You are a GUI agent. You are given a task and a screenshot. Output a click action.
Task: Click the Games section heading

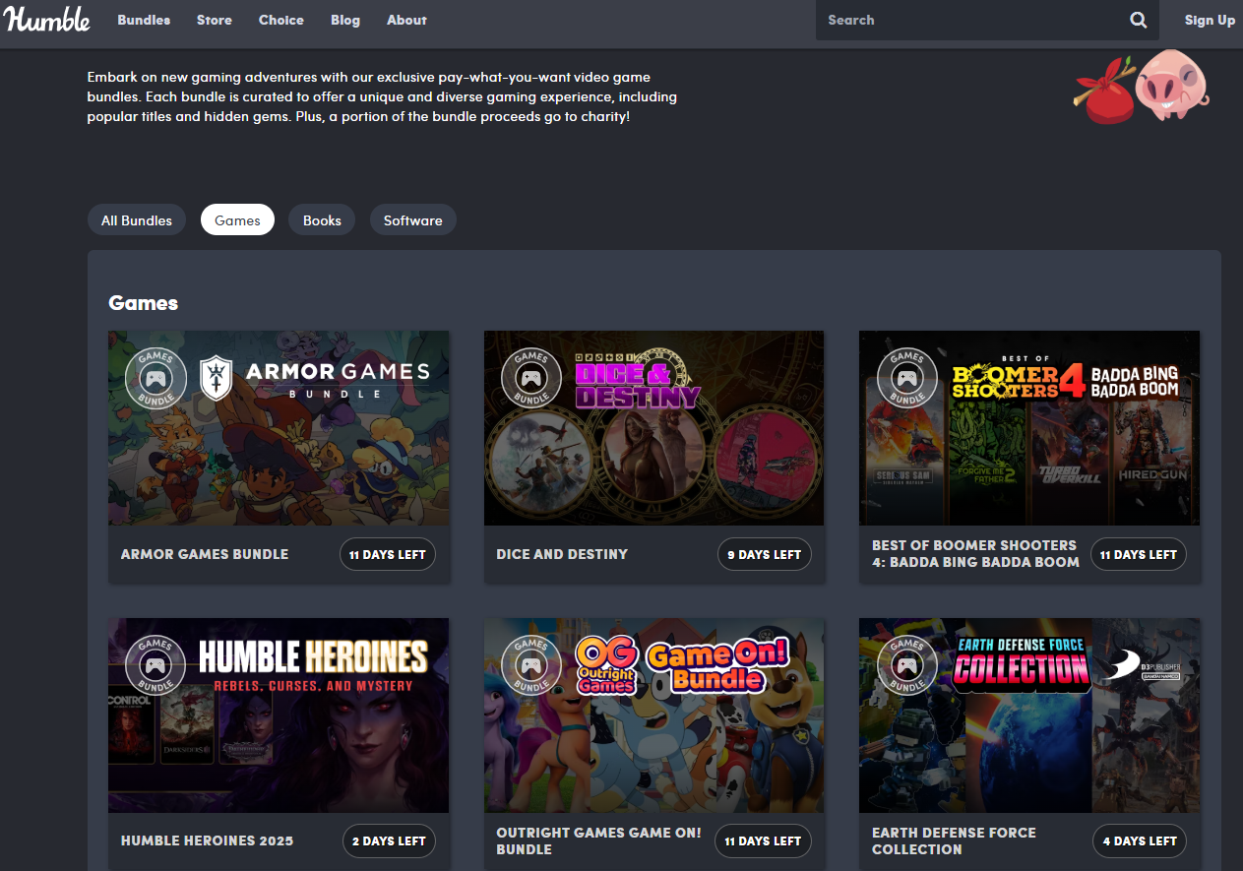click(144, 303)
